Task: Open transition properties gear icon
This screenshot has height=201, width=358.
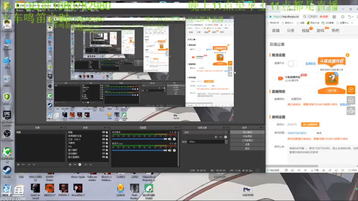Action: tap(226, 137)
